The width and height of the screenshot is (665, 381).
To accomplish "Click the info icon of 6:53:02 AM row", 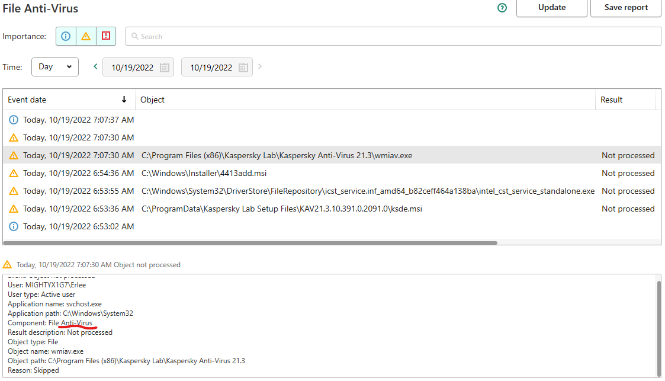I will pos(14,226).
